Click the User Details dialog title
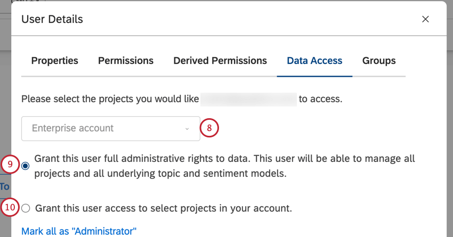 click(x=52, y=20)
